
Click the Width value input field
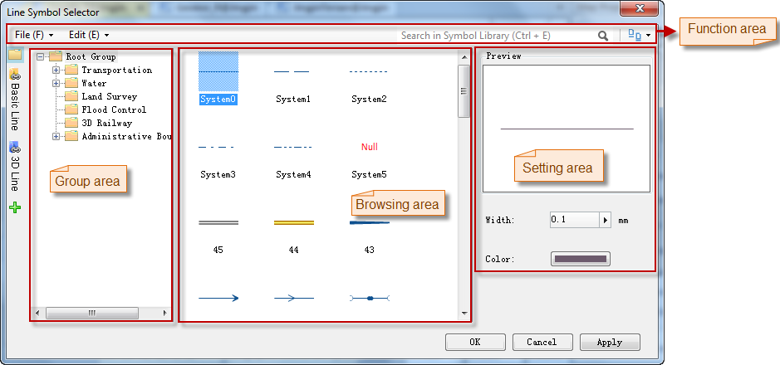pyautogui.click(x=573, y=220)
